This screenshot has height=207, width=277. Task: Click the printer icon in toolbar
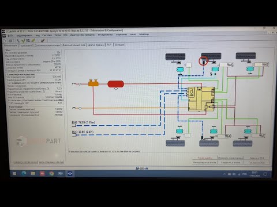(10, 41)
